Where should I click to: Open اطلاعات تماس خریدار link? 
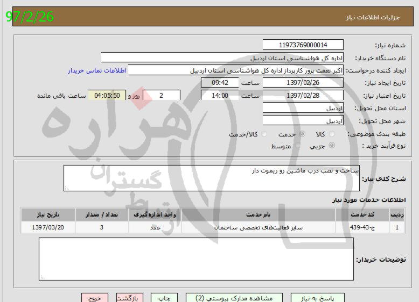coord(97,70)
